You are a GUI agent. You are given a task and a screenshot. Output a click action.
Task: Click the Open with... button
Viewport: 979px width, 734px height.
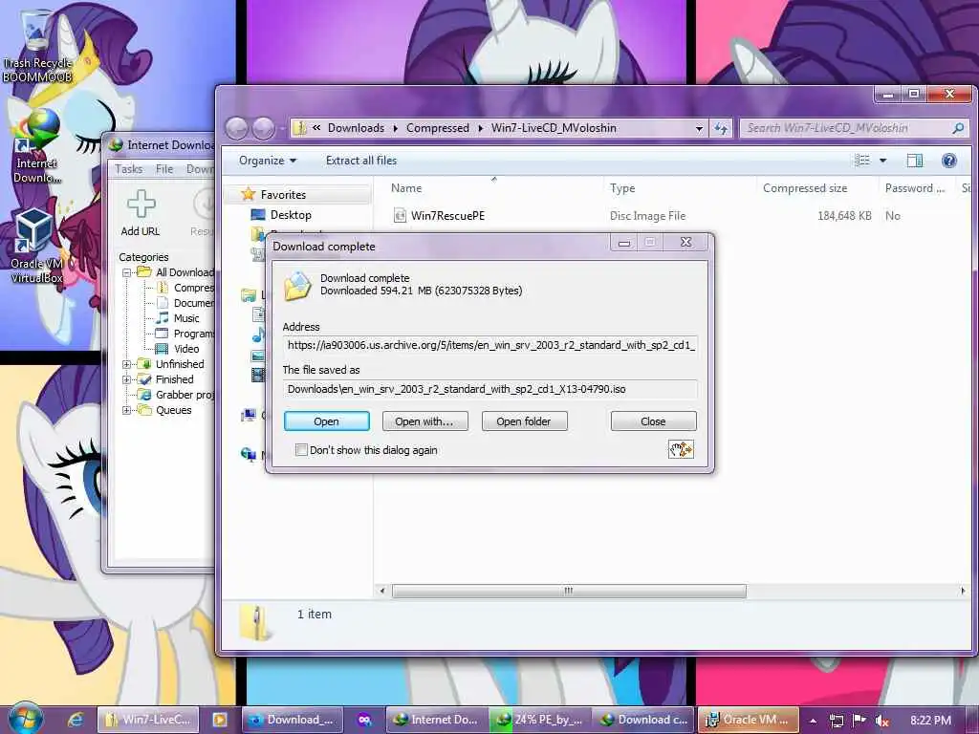424,421
